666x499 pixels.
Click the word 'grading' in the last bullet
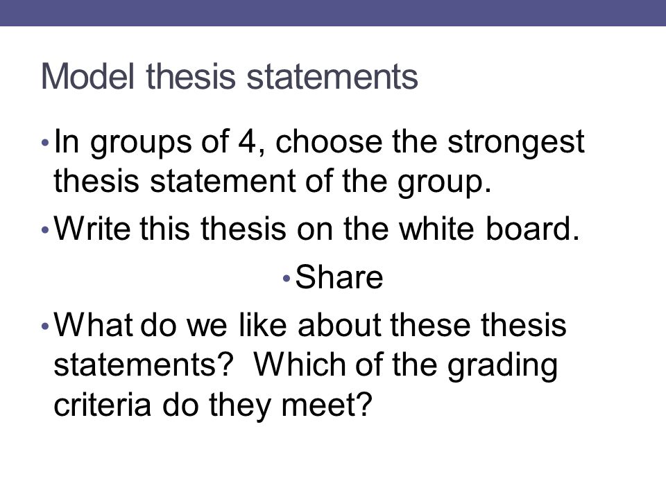click(x=502, y=366)
